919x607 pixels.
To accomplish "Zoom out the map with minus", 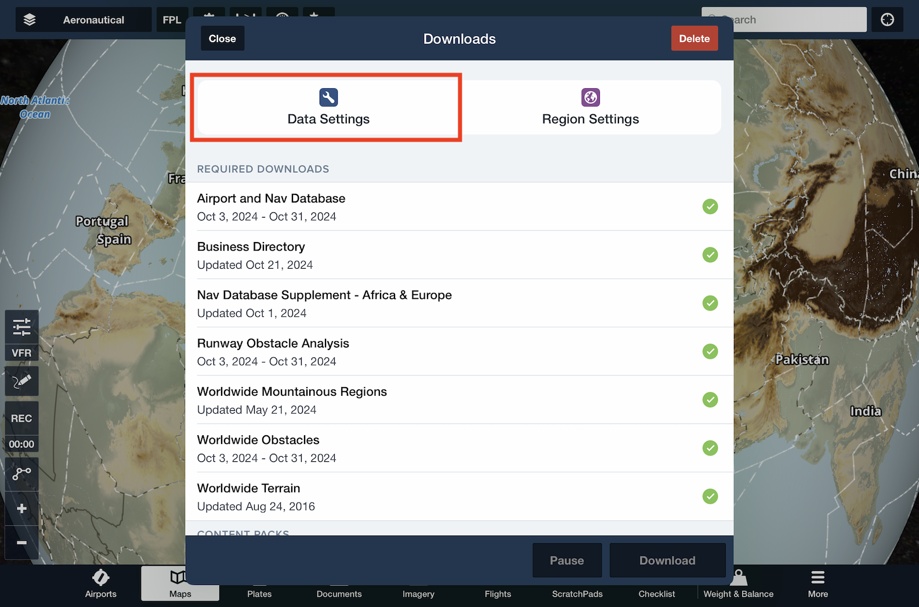I will click(22, 543).
